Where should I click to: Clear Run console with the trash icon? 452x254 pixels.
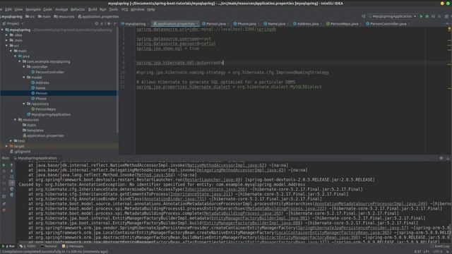pyautogui.click(x=11, y=195)
